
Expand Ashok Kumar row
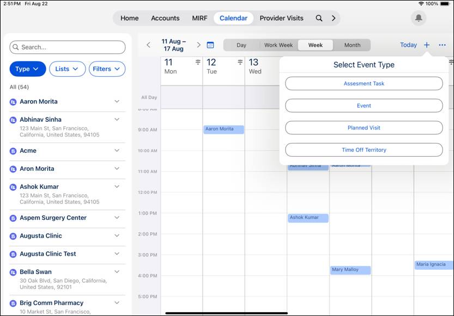click(117, 187)
